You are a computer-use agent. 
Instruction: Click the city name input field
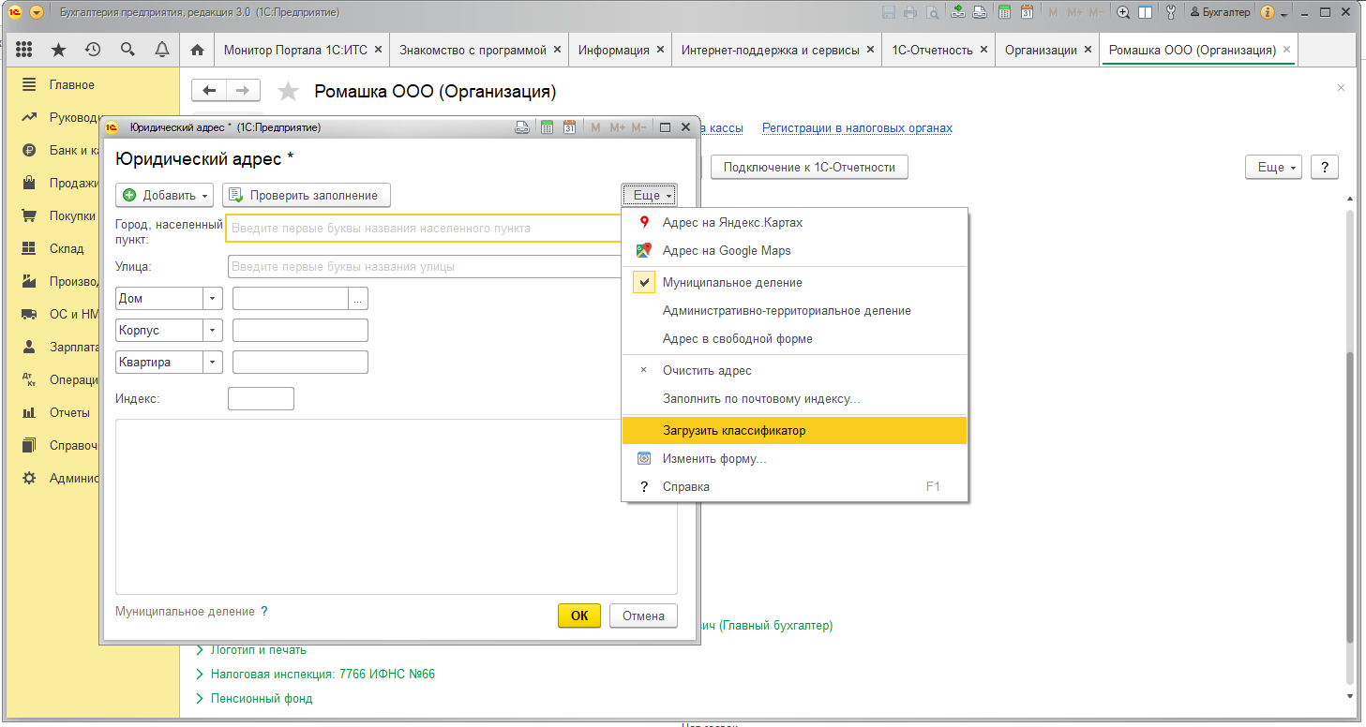(x=424, y=228)
